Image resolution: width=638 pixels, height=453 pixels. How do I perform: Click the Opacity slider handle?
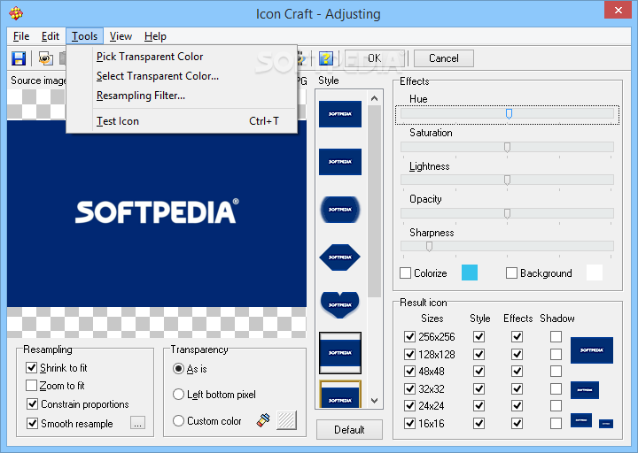[x=507, y=214]
